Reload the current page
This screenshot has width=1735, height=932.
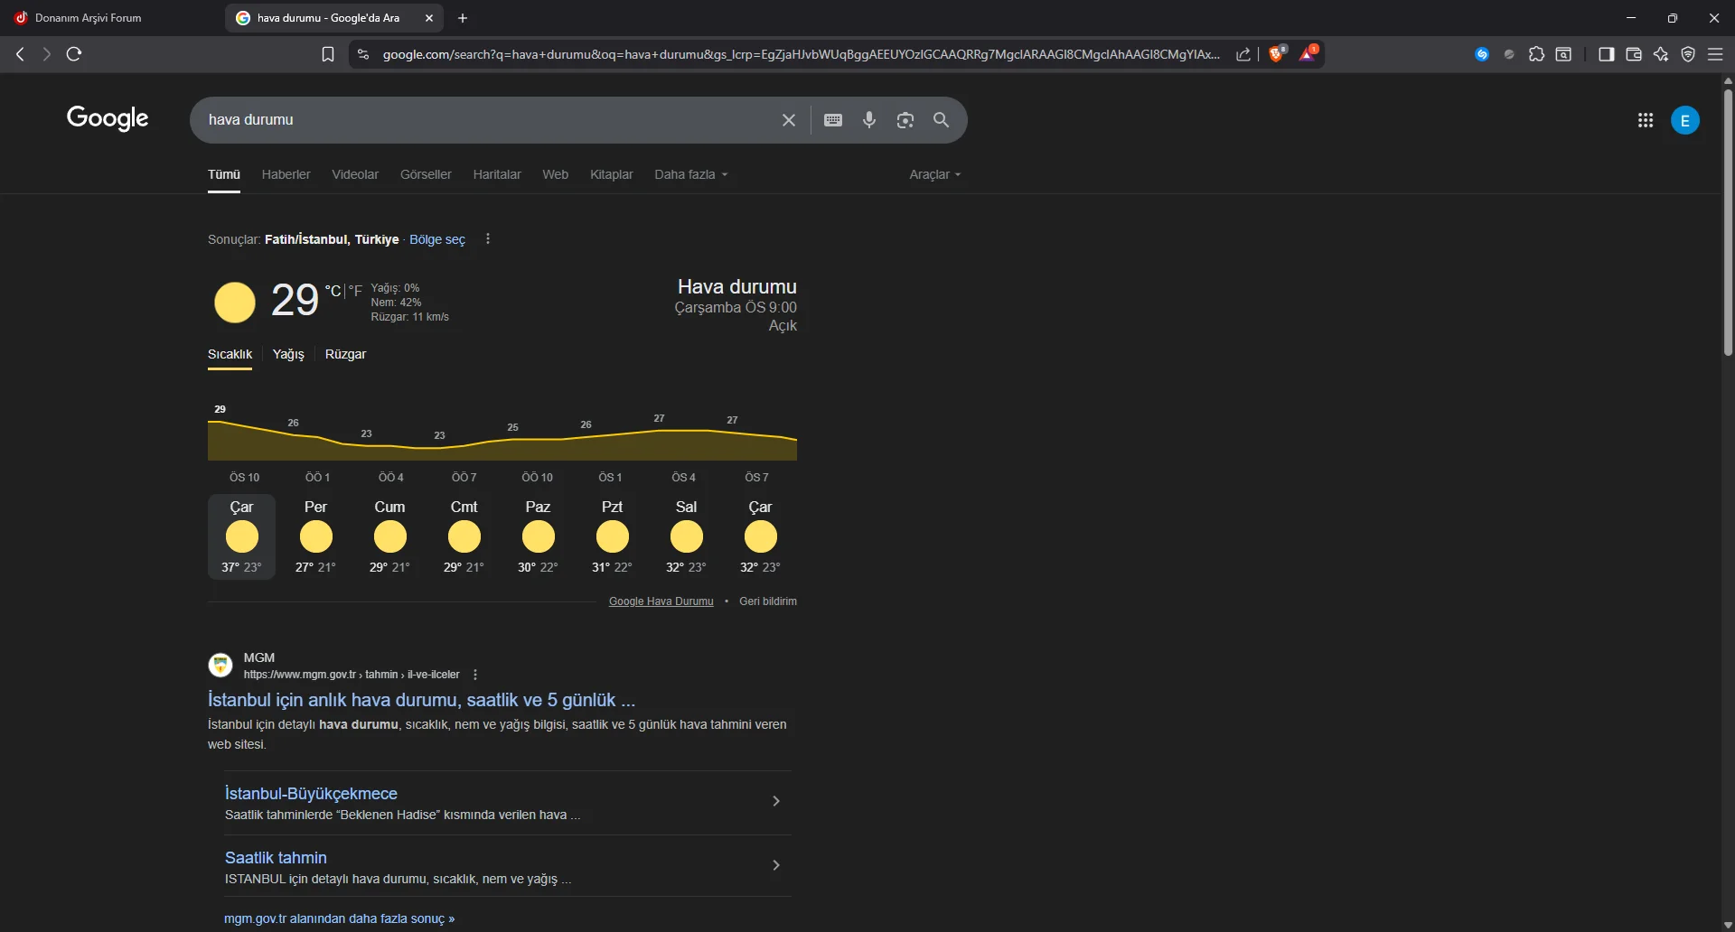(x=74, y=54)
